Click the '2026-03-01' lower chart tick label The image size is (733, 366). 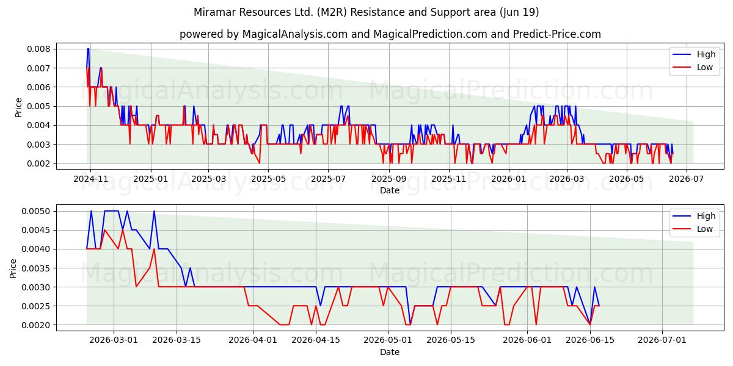(x=114, y=340)
